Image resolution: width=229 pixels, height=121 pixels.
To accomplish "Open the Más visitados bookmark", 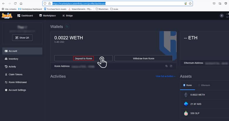I will pyautogui.click(x=9, y=9).
